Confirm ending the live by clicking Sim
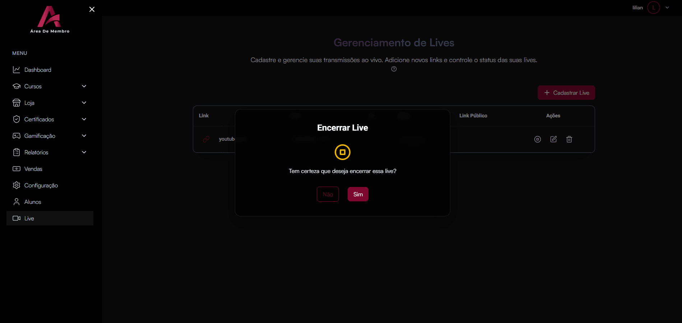Viewport: 682px width, 323px height. pyautogui.click(x=358, y=194)
